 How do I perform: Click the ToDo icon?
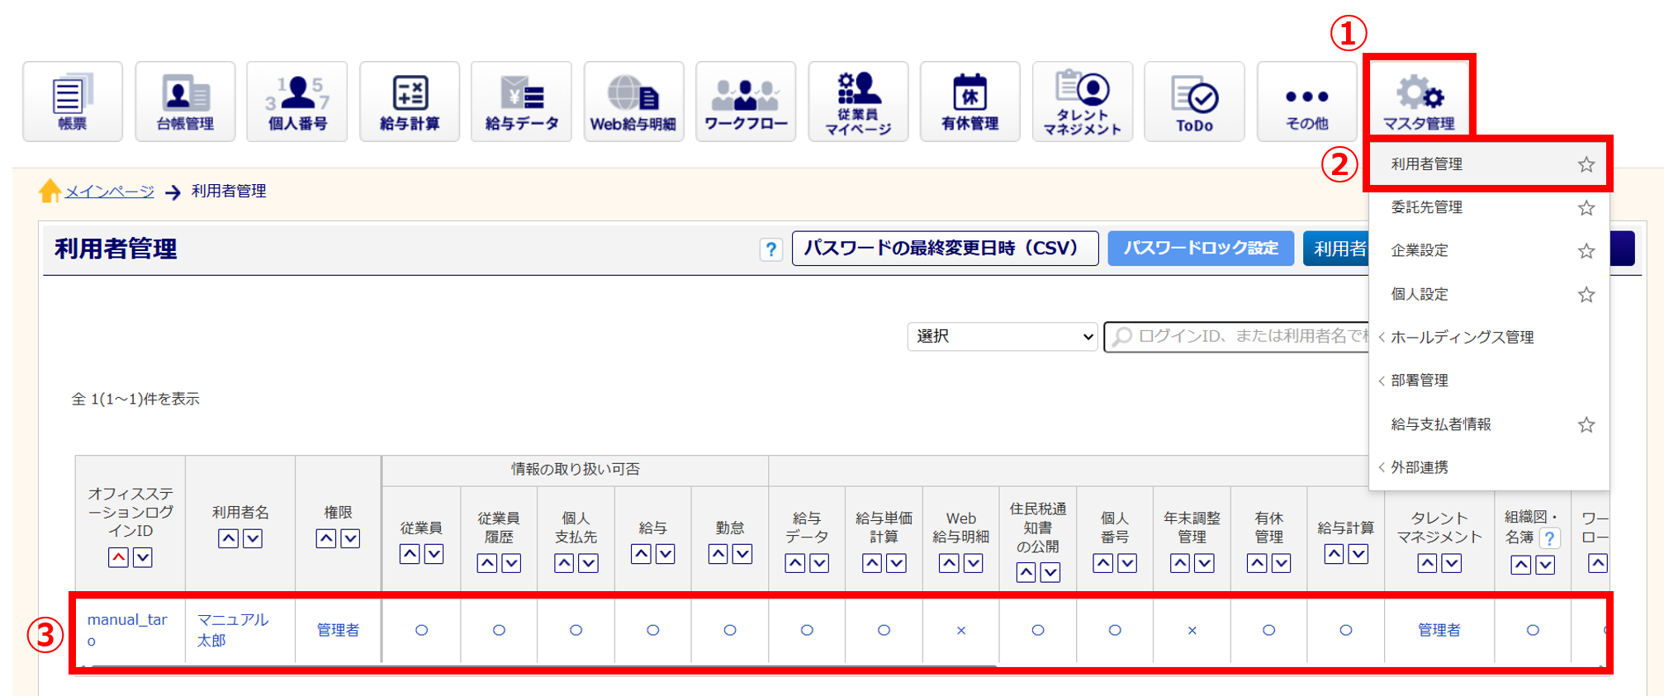pyautogui.click(x=1194, y=102)
